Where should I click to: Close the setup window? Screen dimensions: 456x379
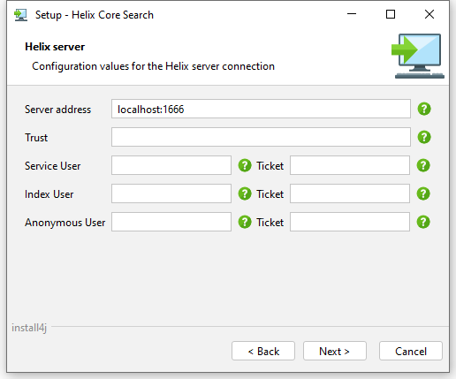point(429,14)
